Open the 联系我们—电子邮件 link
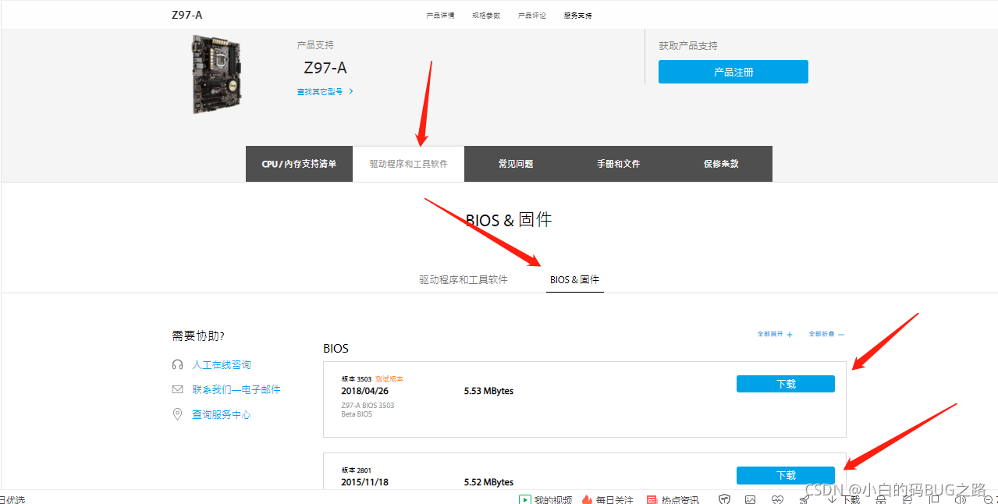The width and height of the screenshot is (998, 504). click(x=236, y=389)
